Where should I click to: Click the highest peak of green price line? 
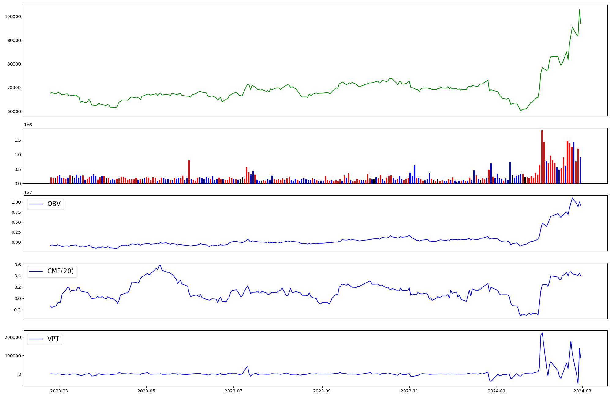[579, 10]
